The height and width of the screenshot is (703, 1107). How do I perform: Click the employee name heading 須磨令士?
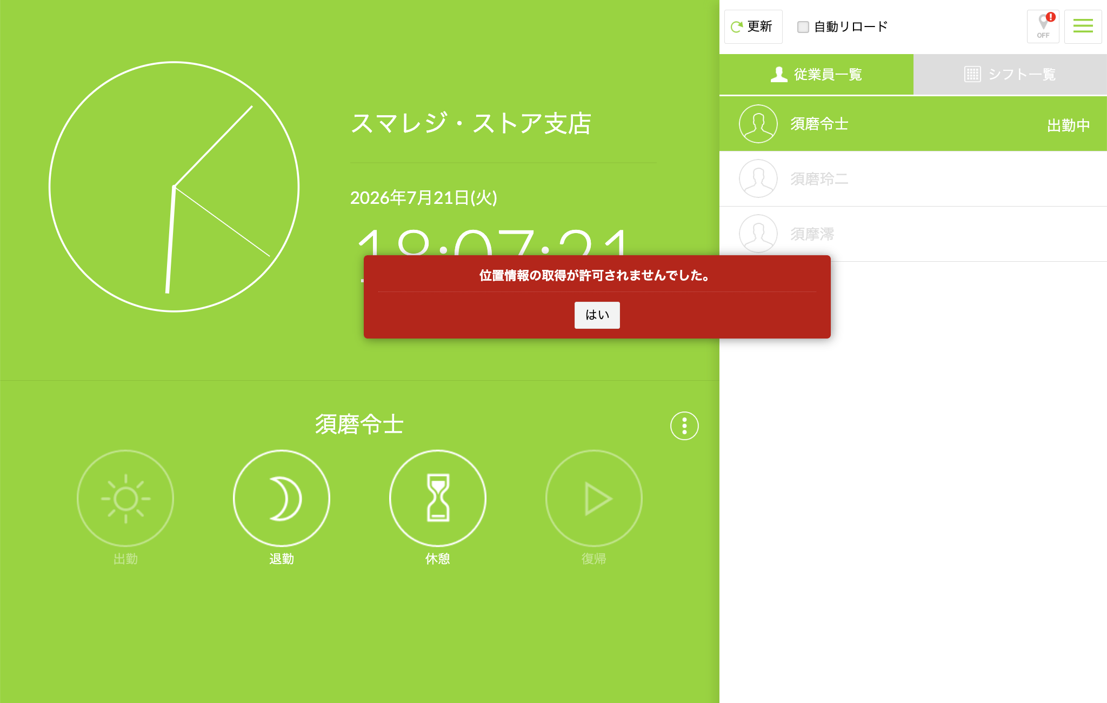coord(359,425)
